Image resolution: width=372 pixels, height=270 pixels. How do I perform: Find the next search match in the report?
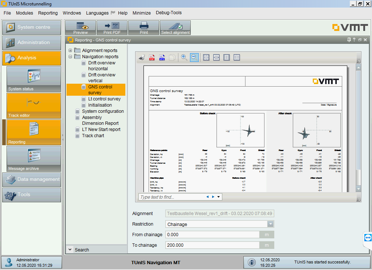point(213,197)
